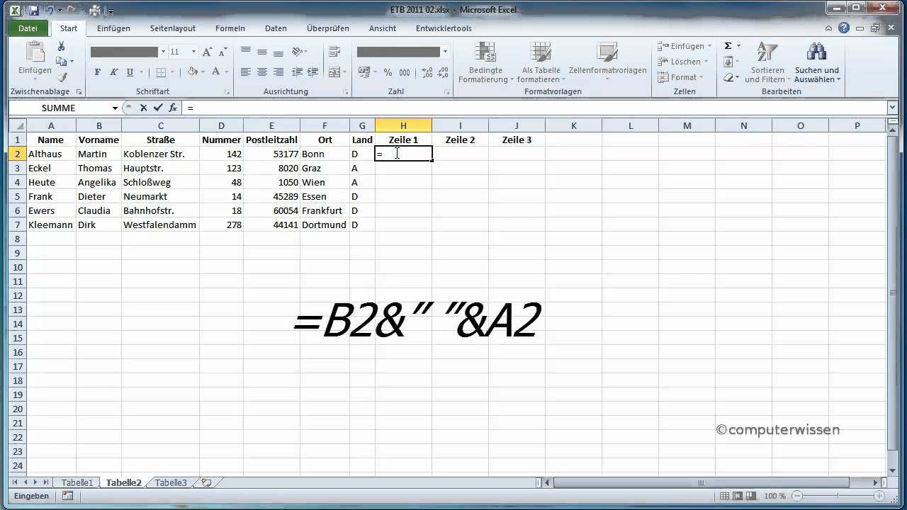The height and width of the screenshot is (510, 907).
Task: Open Sortieren und Filtern menu
Action: point(767,62)
